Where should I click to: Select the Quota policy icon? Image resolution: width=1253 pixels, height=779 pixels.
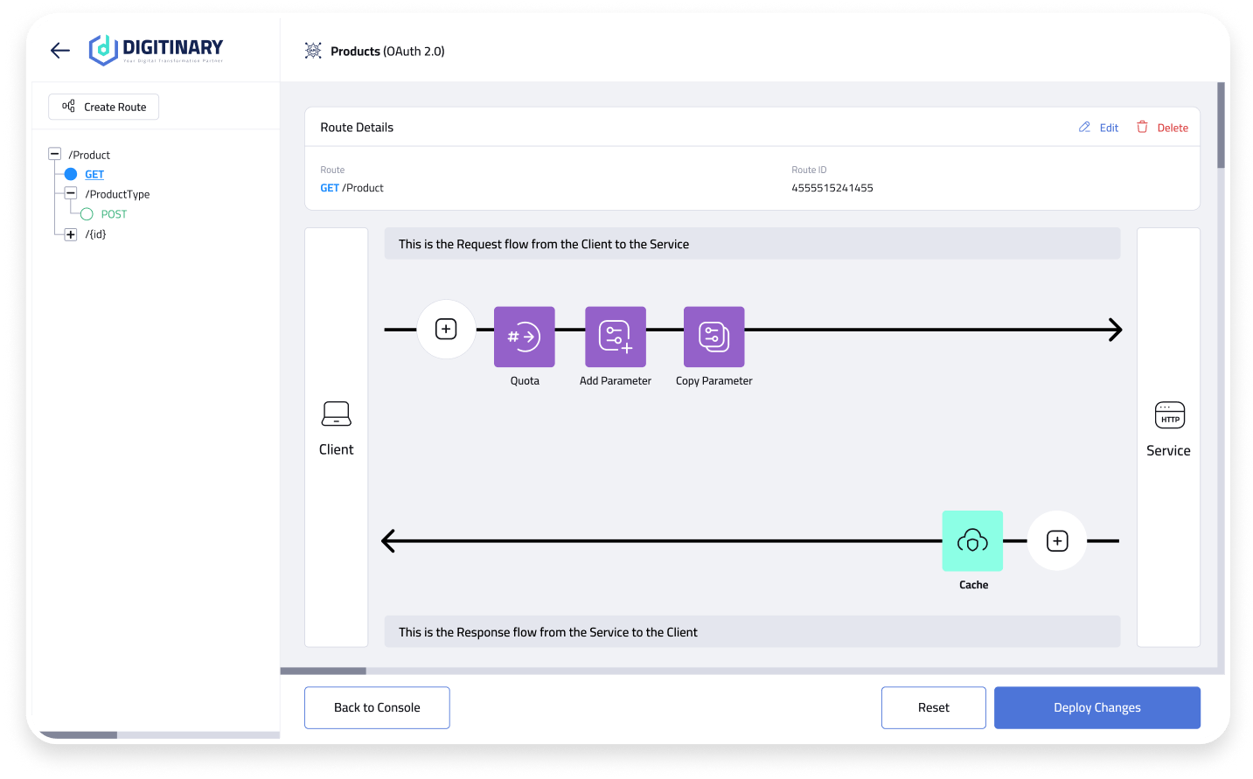point(524,337)
